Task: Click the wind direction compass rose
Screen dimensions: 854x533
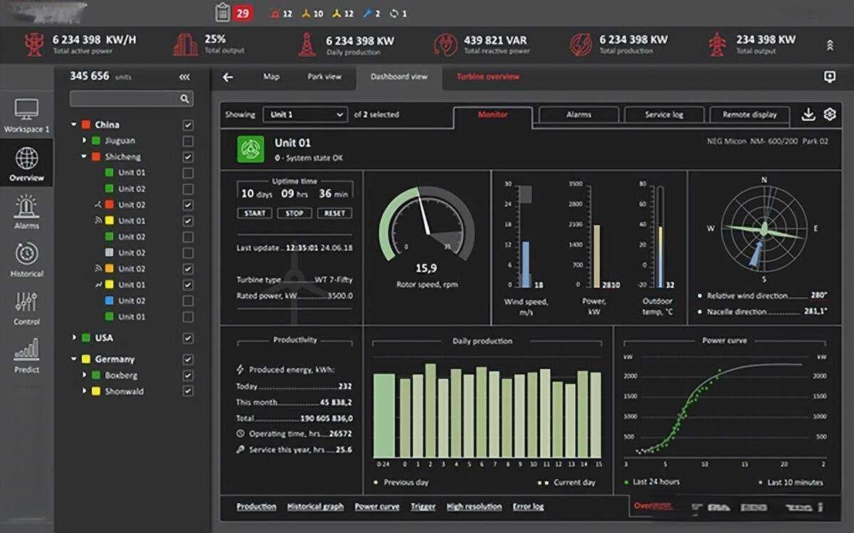Action: 764,229
